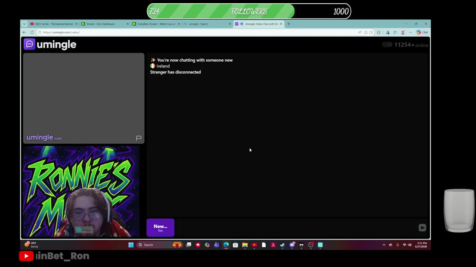Viewport: 476px width, 267px height.
Task: Open the OBS Studio taskbar icon
Action: point(311,245)
